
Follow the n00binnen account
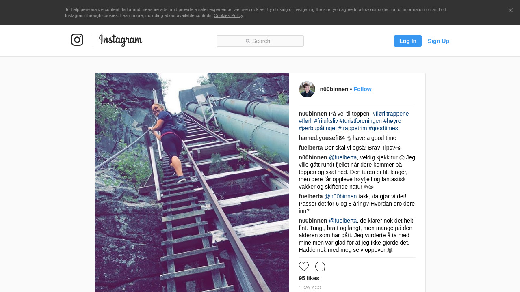tap(362, 89)
